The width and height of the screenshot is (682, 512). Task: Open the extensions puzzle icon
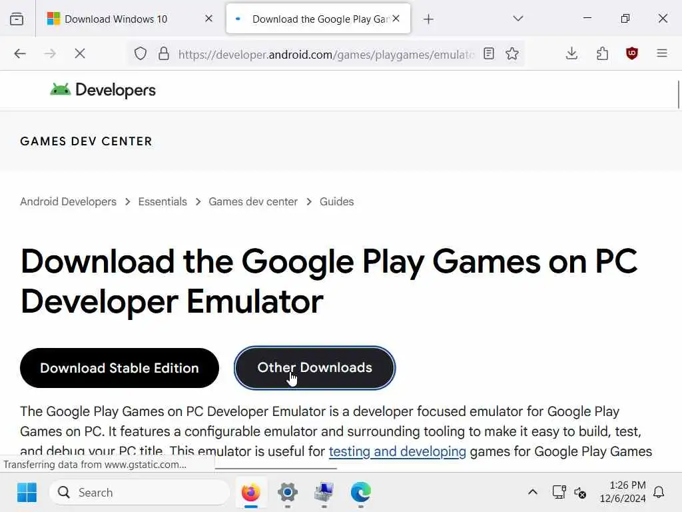pos(602,53)
